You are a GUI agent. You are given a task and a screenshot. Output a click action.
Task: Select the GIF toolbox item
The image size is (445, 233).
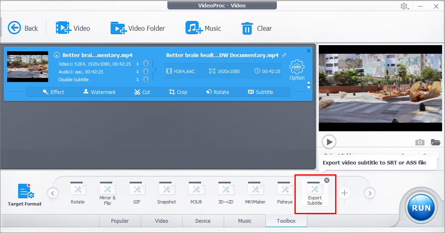pos(137,193)
